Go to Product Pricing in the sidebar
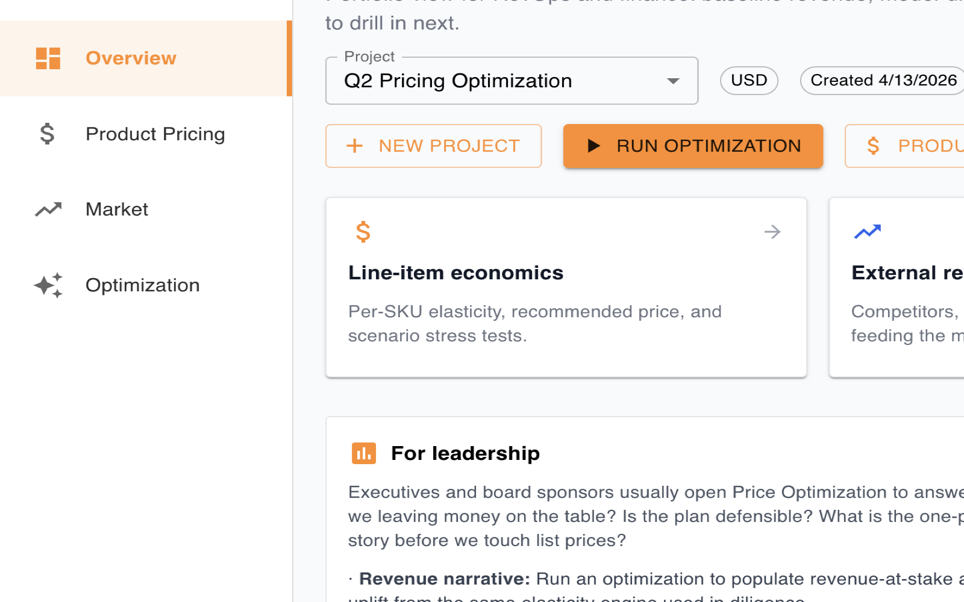This screenshot has height=602, width=964. click(145, 134)
